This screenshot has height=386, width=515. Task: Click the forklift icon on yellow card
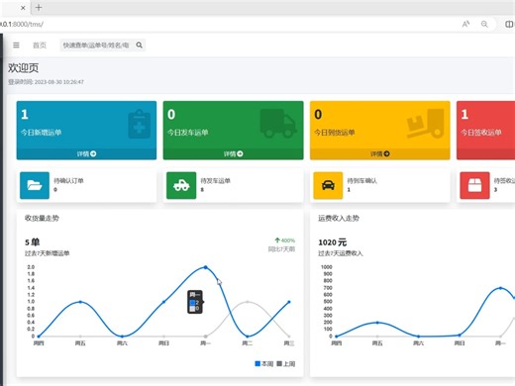(x=425, y=123)
